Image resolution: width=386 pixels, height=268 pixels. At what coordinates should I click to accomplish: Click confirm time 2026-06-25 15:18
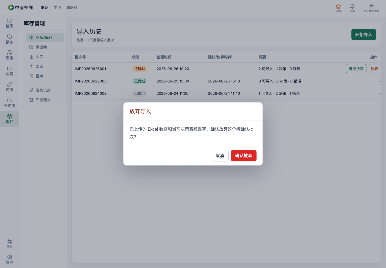pyautogui.click(x=224, y=81)
